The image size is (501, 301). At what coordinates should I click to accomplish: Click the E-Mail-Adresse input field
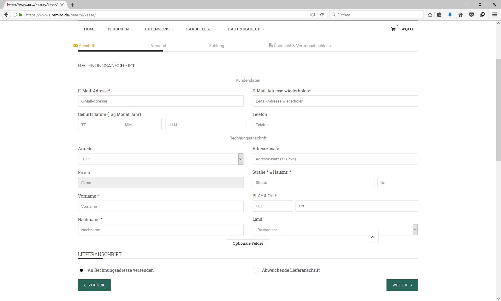[x=161, y=101]
